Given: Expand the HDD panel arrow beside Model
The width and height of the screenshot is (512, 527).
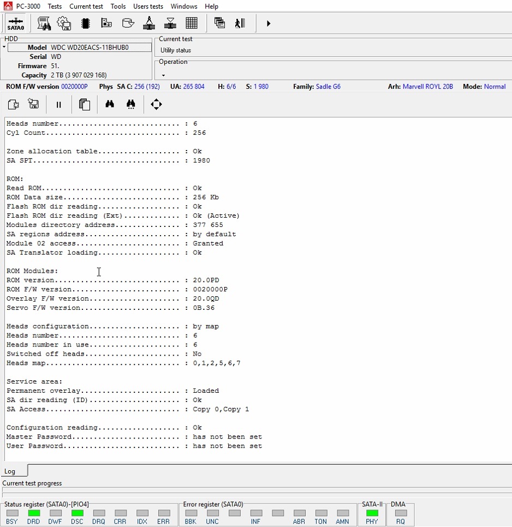Looking at the screenshot, I should tap(4, 47).
